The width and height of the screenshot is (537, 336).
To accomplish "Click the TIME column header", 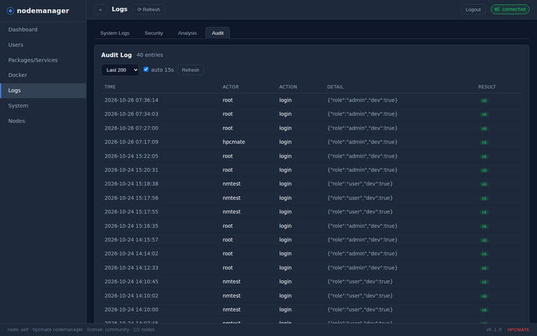I will coord(110,87).
